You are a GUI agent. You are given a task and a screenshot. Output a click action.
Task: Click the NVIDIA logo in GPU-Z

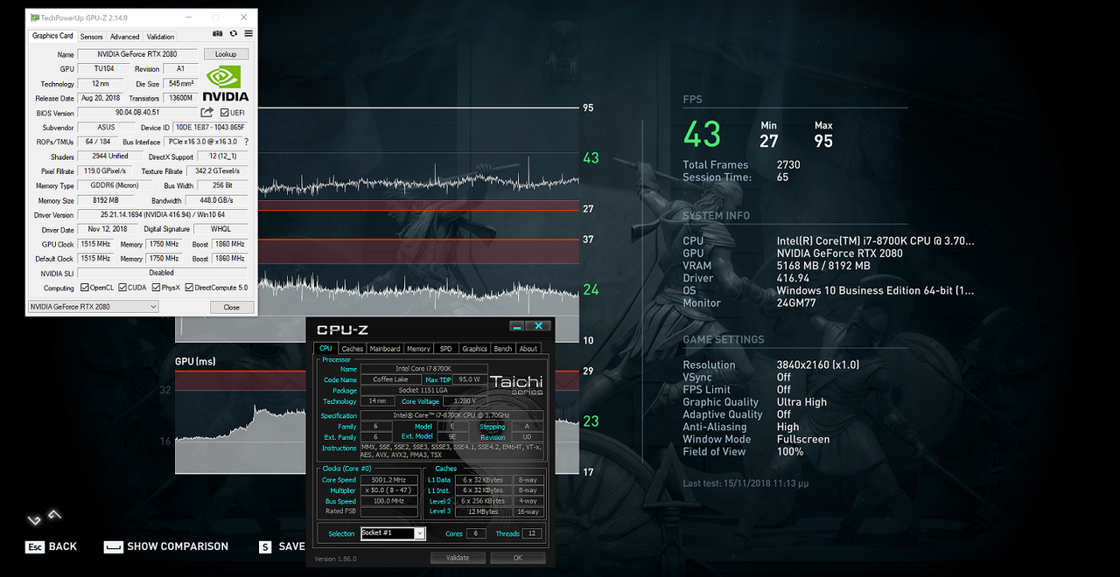pos(226,84)
